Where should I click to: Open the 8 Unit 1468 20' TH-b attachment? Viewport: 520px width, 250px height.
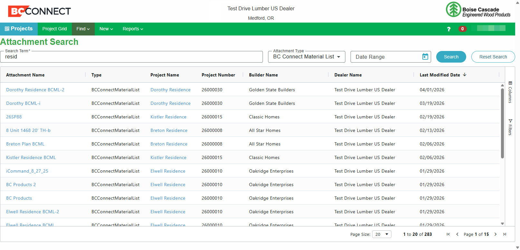pos(28,130)
